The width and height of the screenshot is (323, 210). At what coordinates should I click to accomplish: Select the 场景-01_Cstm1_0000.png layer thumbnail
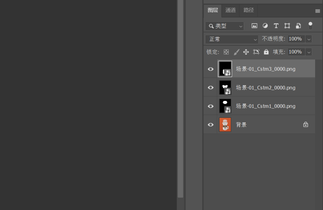coord(225,106)
